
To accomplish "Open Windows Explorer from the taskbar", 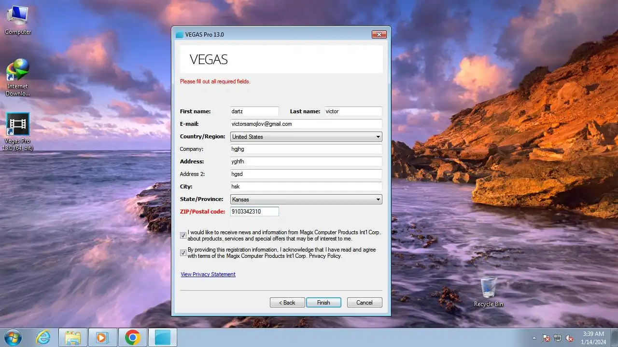I will coord(73,337).
